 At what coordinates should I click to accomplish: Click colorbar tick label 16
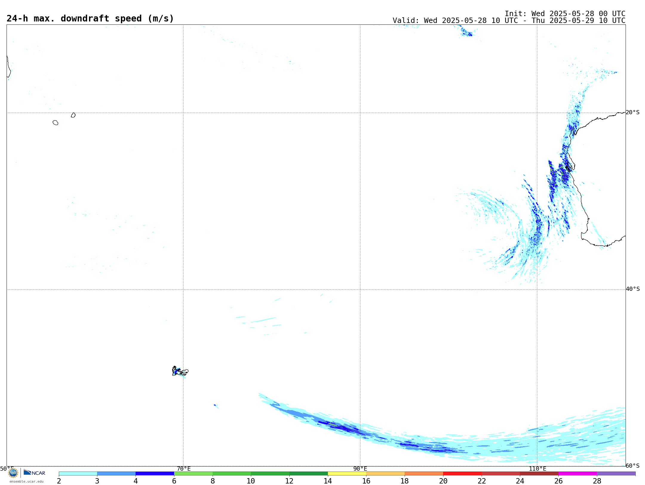[366, 481]
